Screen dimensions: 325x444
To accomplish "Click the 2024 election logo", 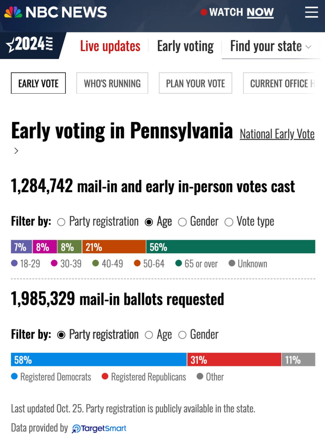I will [30, 46].
